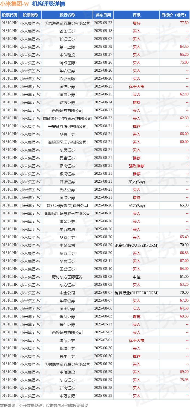Select the 财通证券 broker cell
This screenshot has width=190, height=408.
67,103
